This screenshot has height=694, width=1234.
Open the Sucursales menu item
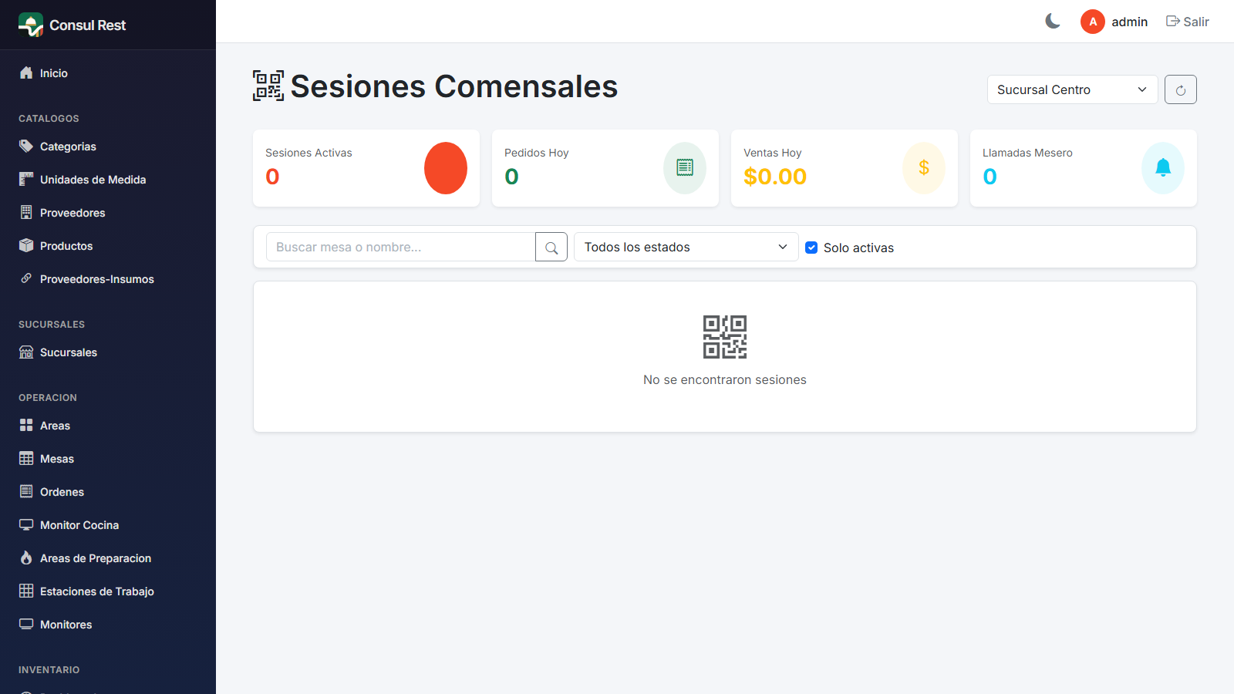(108, 352)
